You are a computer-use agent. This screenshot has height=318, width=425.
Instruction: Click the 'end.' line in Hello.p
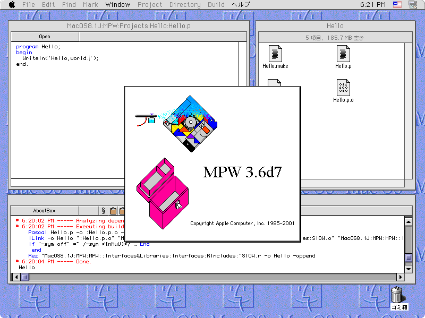point(22,64)
